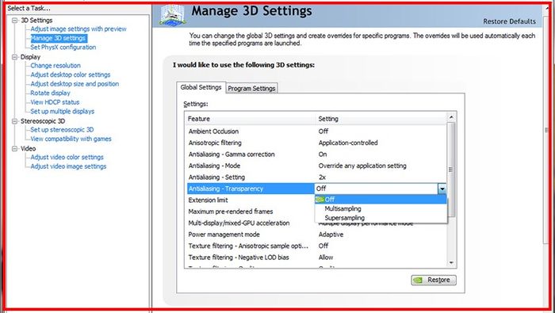The image size is (555, 313).
Task: Select the Power management mode row
Action: click(x=316, y=235)
